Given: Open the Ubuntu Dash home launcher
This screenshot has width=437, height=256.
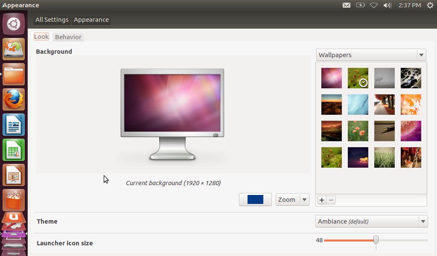Looking at the screenshot, I should [x=14, y=23].
